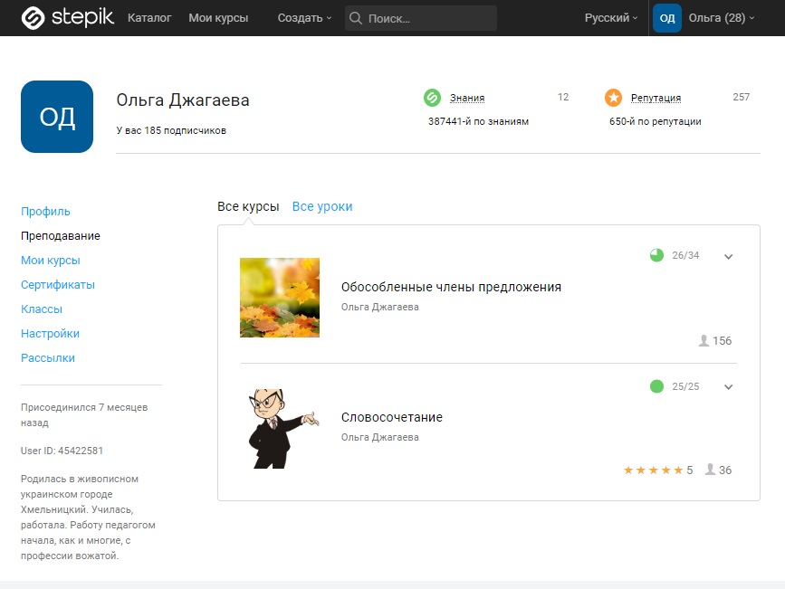Click into the Поиск search field
Image resolution: width=785 pixels, height=589 pixels.
tap(421, 18)
